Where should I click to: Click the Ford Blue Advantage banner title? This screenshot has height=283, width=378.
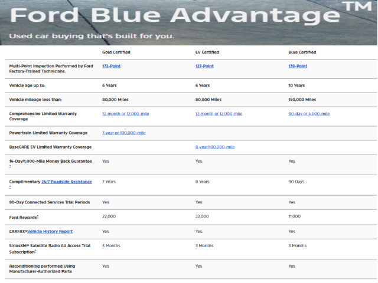[191, 14]
